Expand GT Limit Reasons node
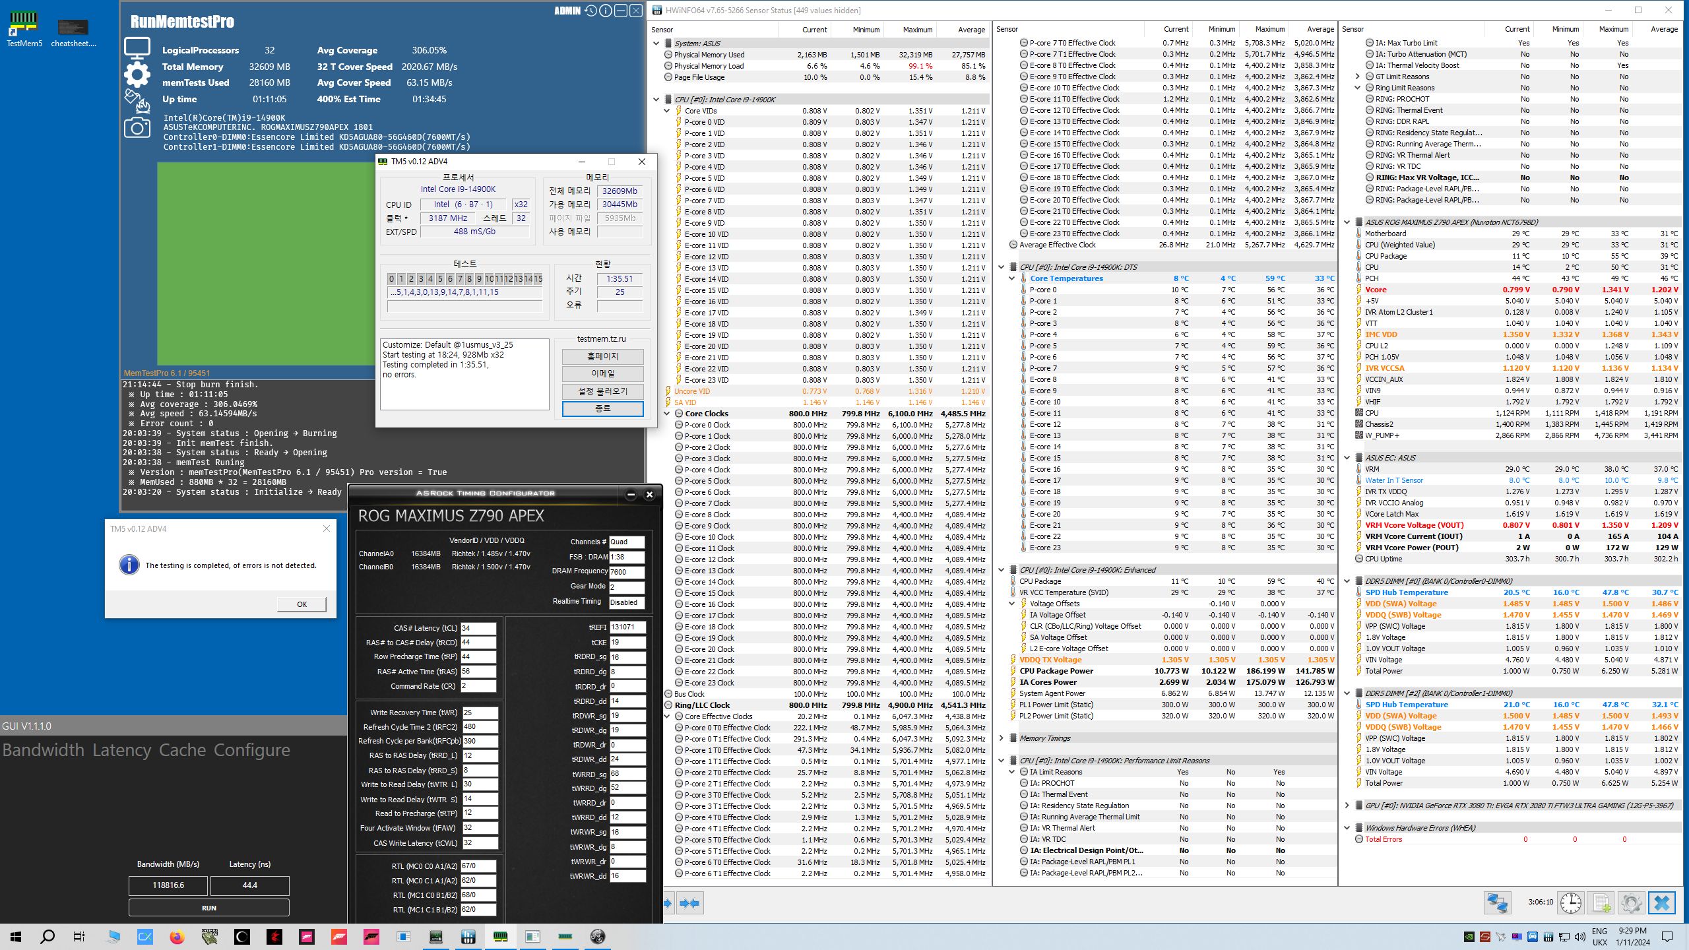Viewport: 1689px width, 950px height. pyautogui.click(x=1358, y=77)
